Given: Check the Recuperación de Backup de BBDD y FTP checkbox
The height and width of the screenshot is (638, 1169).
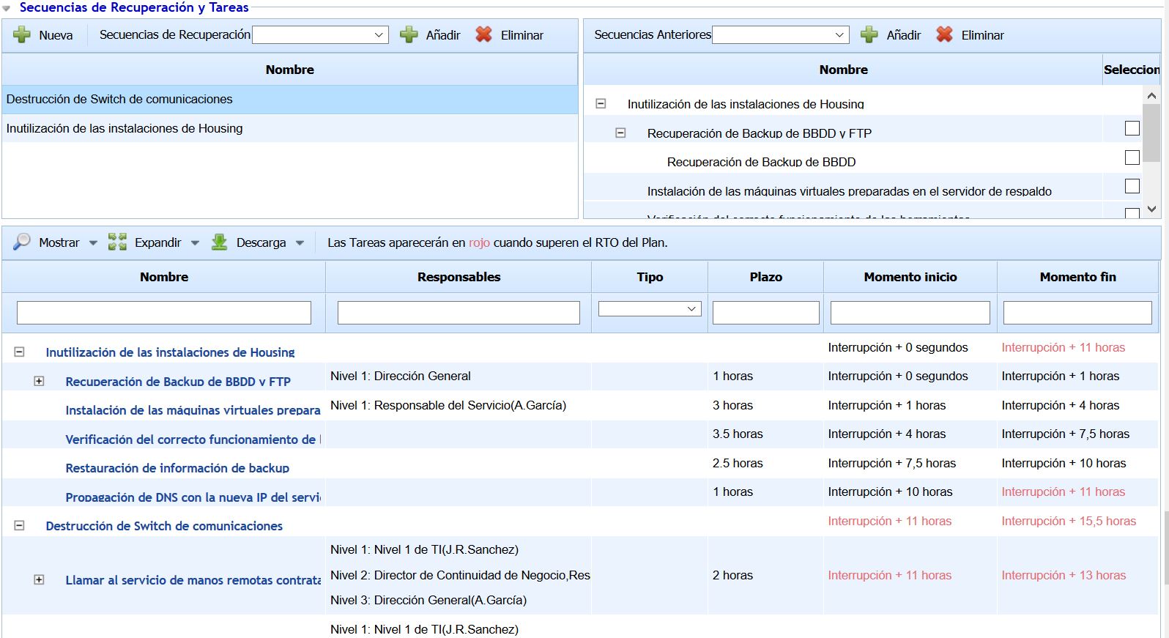Looking at the screenshot, I should point(1132,129).
